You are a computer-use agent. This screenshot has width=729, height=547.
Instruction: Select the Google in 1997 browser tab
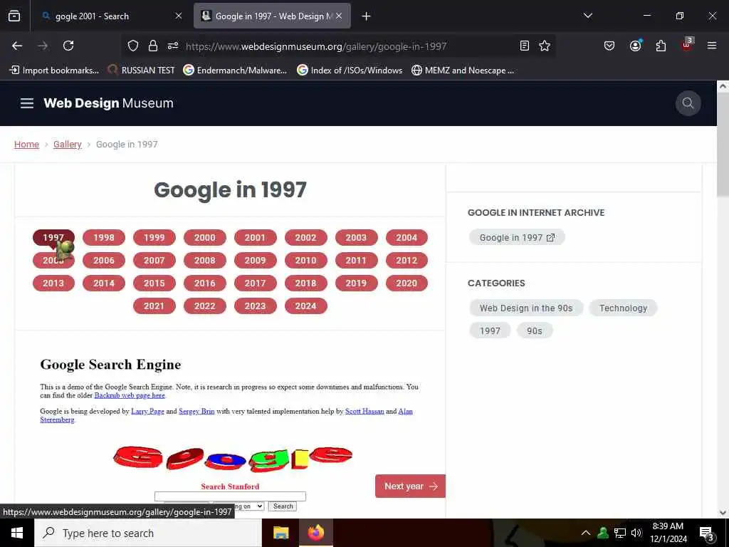click(x=272, y=16)
